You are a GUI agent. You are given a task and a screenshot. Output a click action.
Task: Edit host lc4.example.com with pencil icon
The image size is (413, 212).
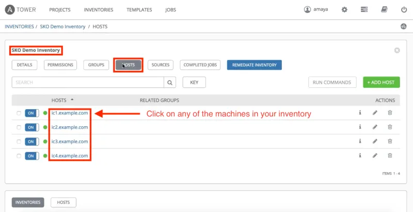point(375,156)
